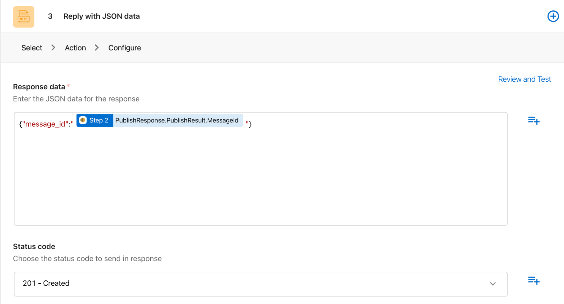Click the chevron between Action and Configure

[97, 48]
